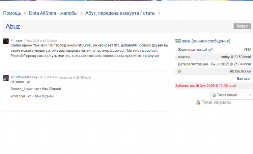253x154 pixels.
Task: Click the red Забанен до notice
Action: pyautogui.click(x=206, y=86)
